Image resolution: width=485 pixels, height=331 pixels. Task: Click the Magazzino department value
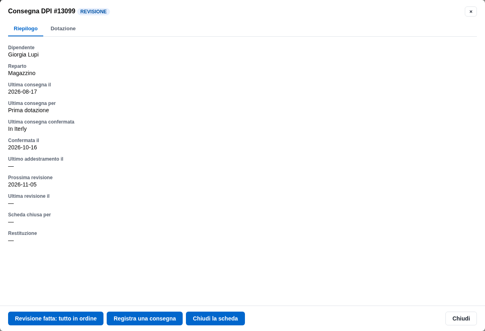click(x=22, y=73)
